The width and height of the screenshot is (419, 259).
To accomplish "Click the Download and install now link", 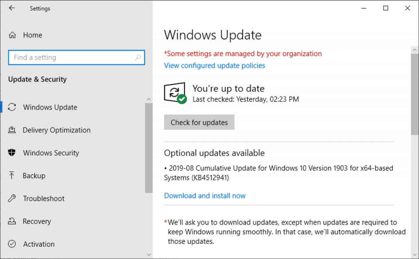I will pos(205,195).
